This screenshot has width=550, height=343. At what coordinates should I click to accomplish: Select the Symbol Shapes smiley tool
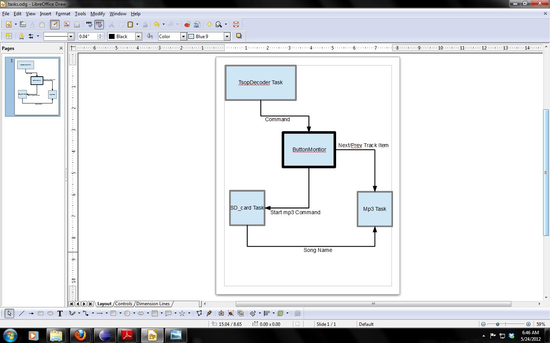pyautogui.click(x=127, y=313)
